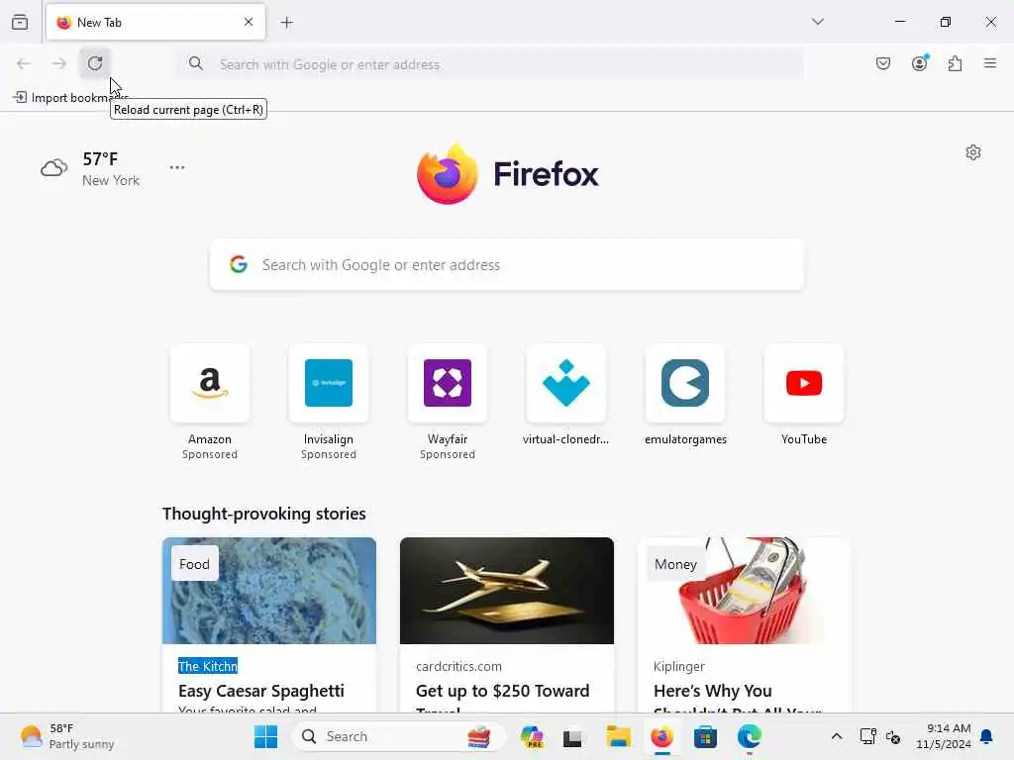
Task: Click the Firefox taskbar icon
Action: (x=661, y=736)
